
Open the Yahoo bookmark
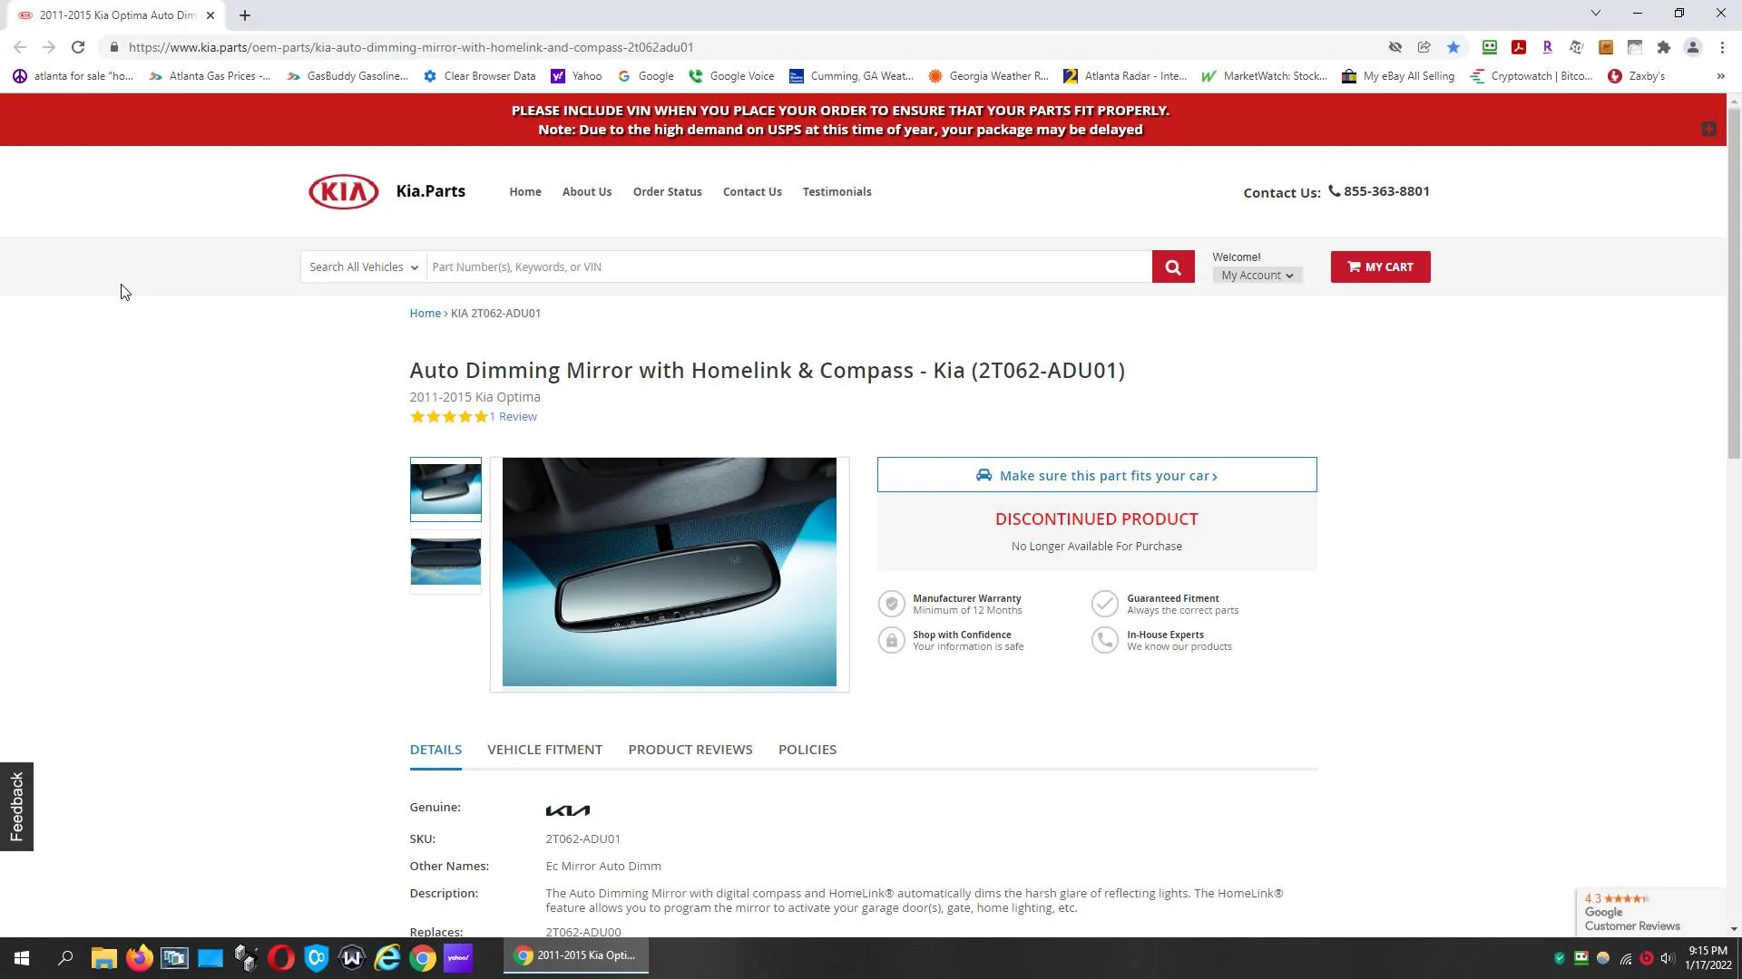[x=576, y=76]
